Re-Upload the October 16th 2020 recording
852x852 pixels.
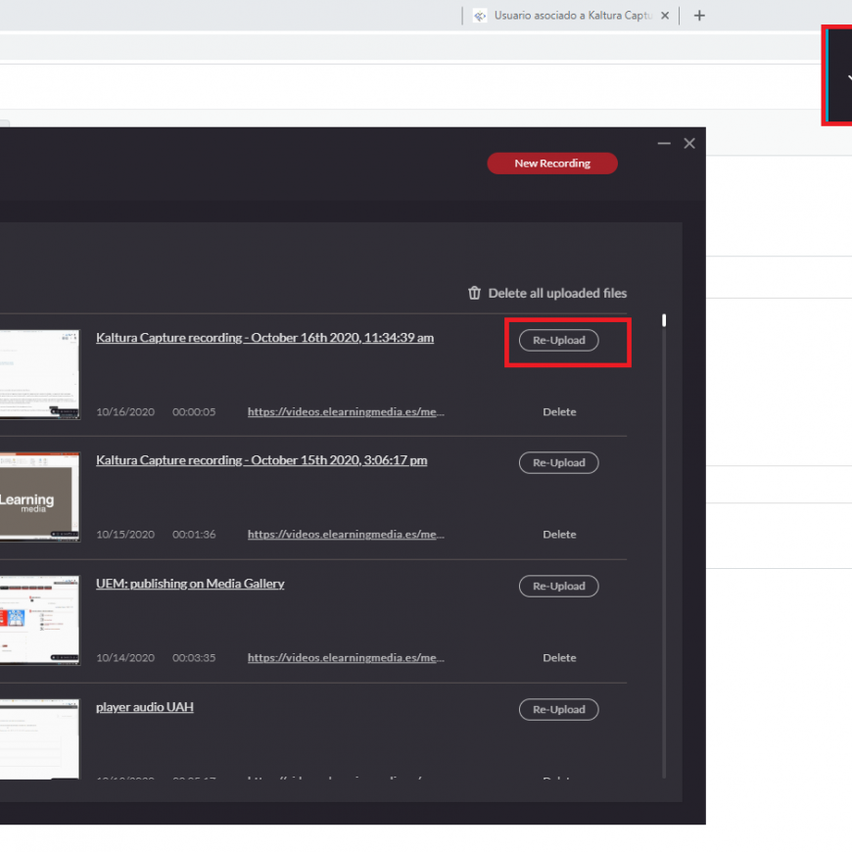[x=558, y=340]
